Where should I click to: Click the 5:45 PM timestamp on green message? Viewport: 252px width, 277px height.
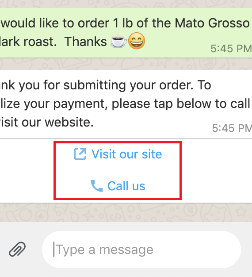click(x=231, y=49)
